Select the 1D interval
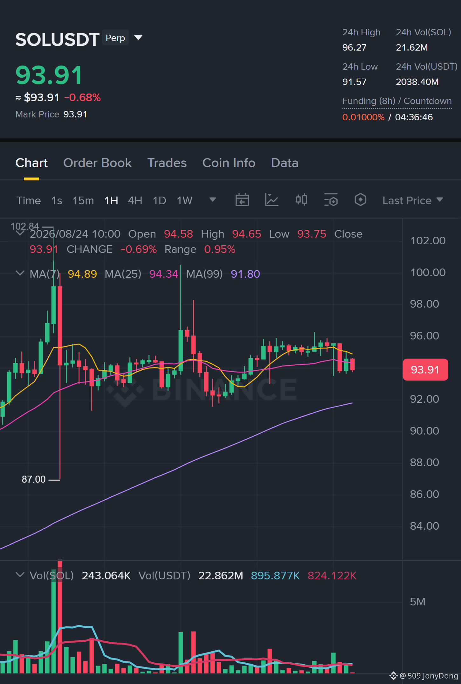The image size is (461, 684). pos(160,200)
